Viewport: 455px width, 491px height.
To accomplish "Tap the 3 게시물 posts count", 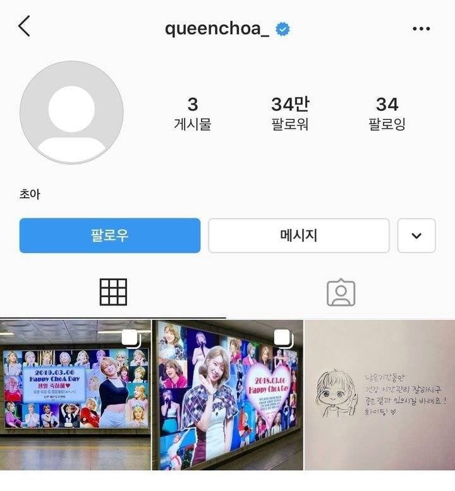I will [193, 114].
